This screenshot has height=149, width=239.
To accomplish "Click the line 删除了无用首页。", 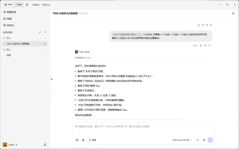I will click(x=87, y=91).
